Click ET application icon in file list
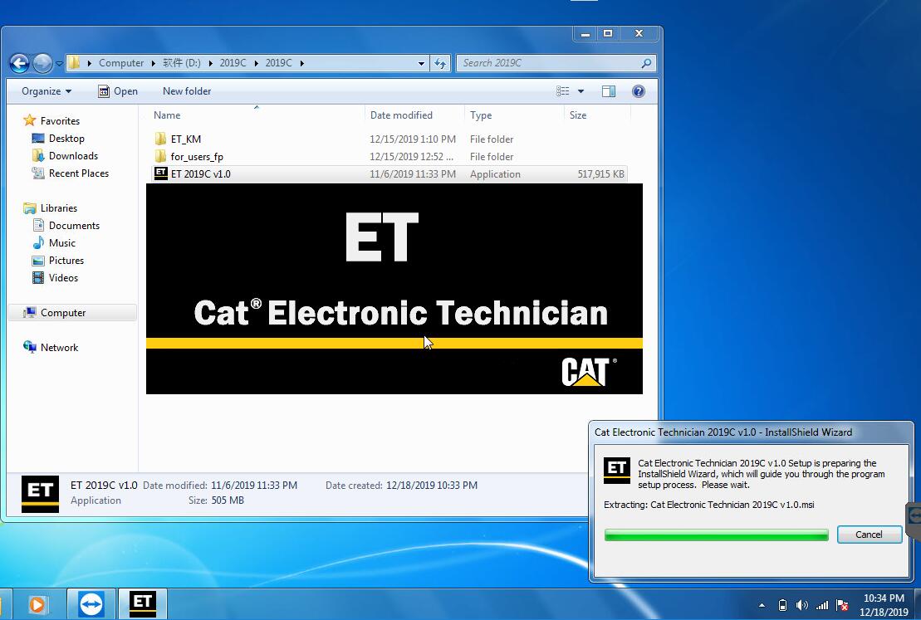 point(160,173)
